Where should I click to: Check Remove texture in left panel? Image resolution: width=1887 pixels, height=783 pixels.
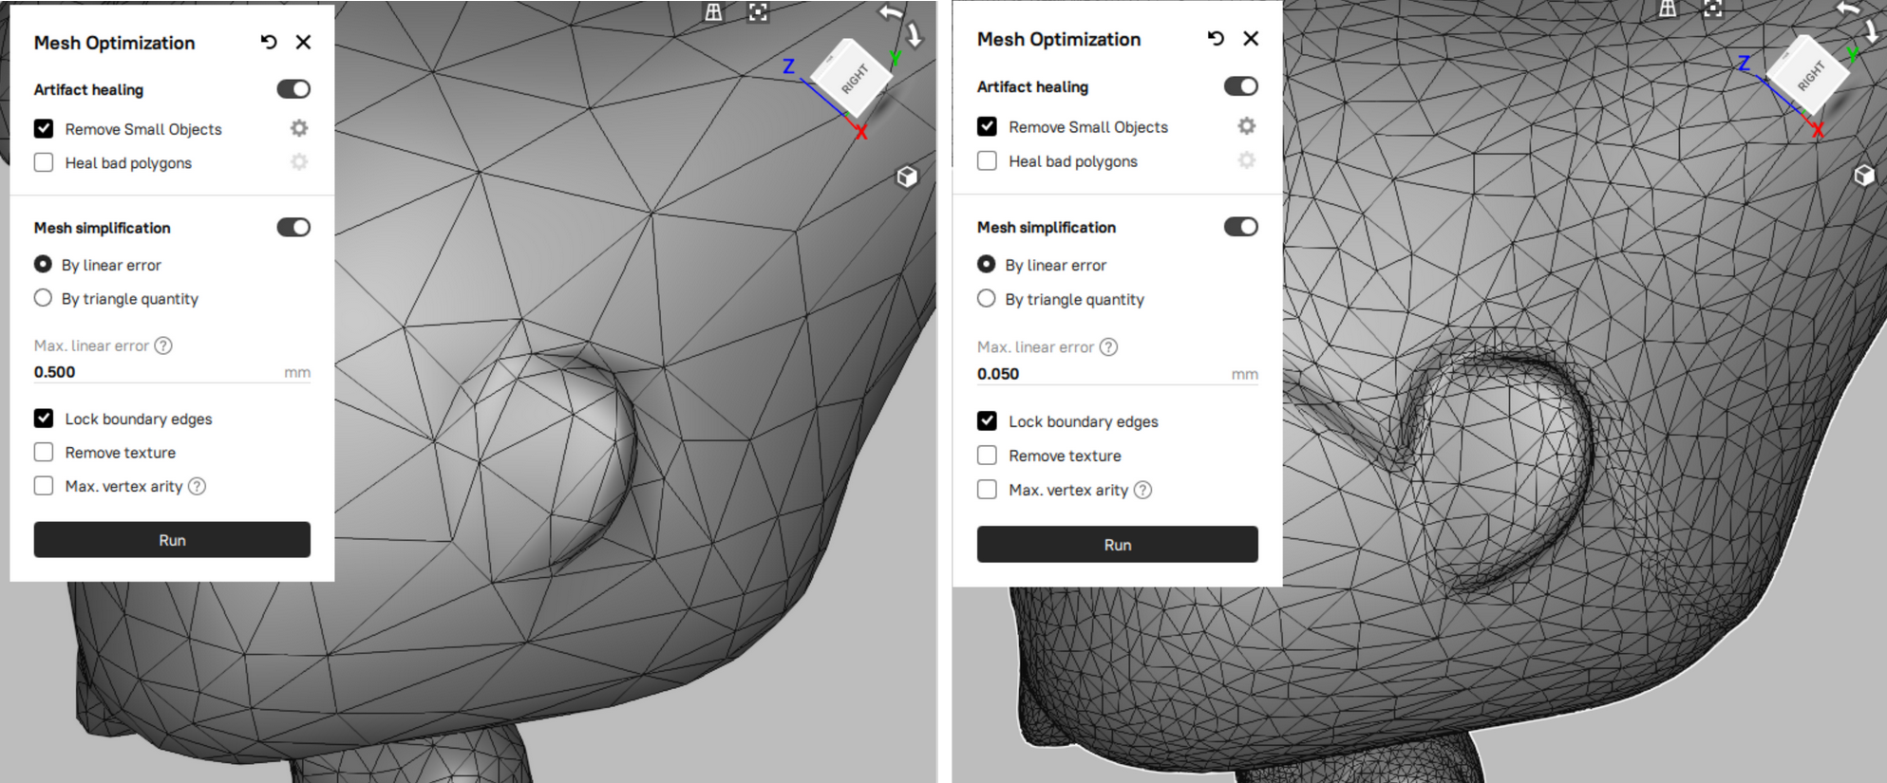[44, 452]
